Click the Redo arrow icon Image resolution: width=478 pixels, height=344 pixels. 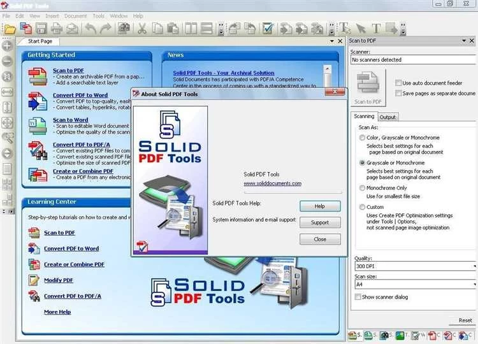click(x=105, y=29)
